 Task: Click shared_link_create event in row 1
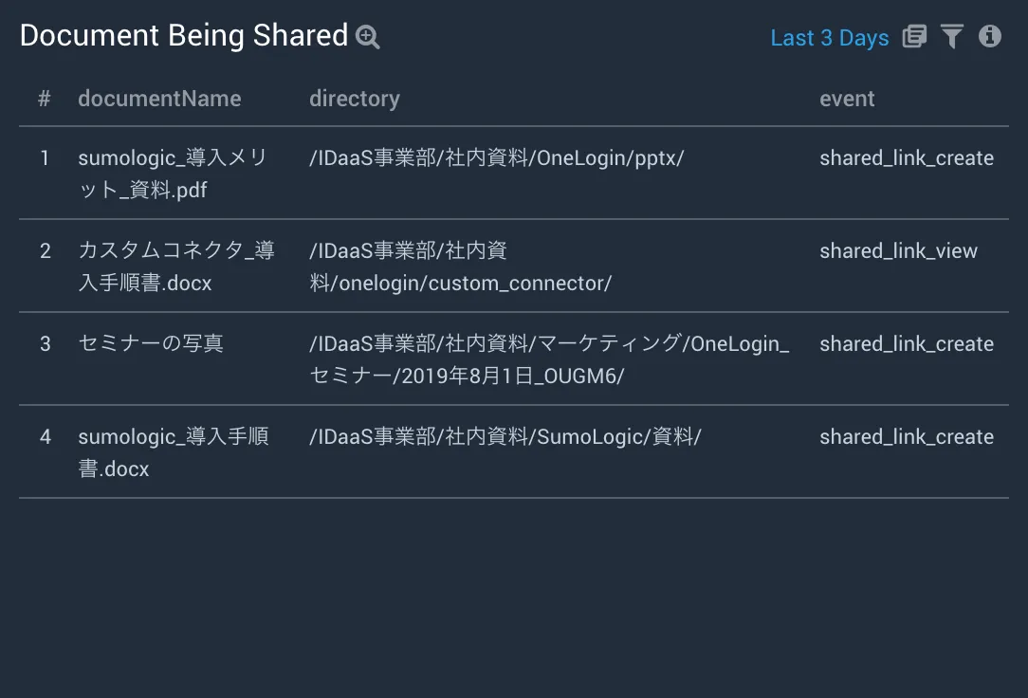[x=907, y=158]
